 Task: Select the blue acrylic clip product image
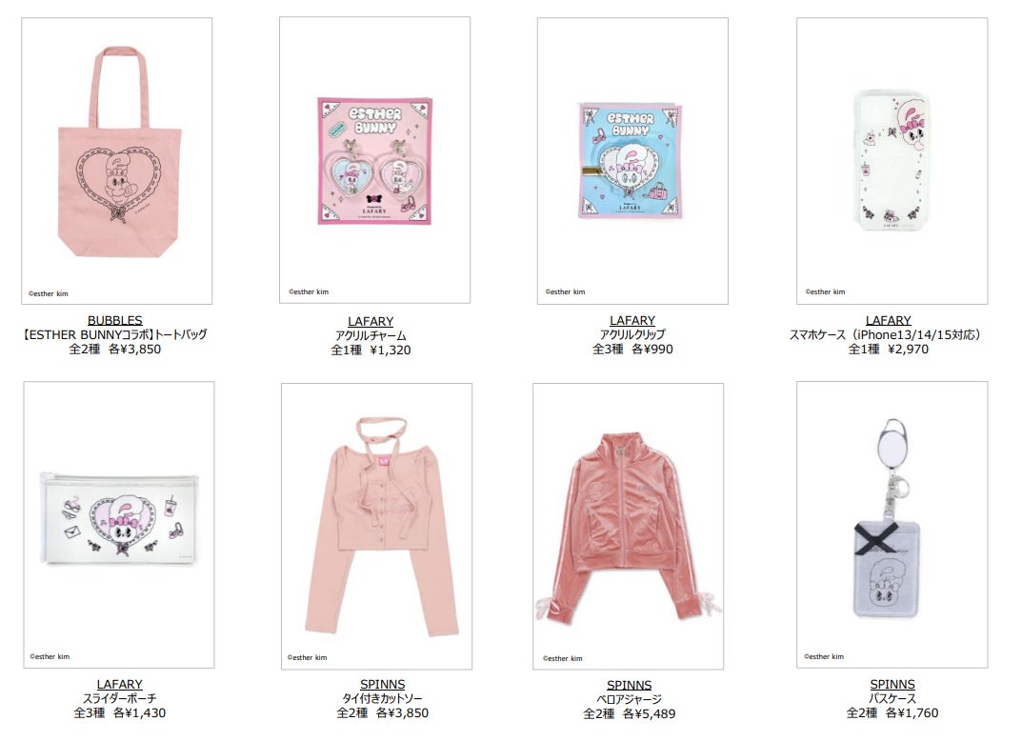632,161
